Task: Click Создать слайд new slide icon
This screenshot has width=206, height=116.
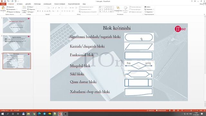Action: [x=24, y=8]
